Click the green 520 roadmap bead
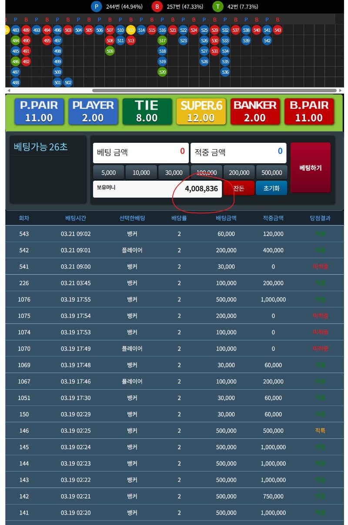348x525 pixels. tap(162, 72)
